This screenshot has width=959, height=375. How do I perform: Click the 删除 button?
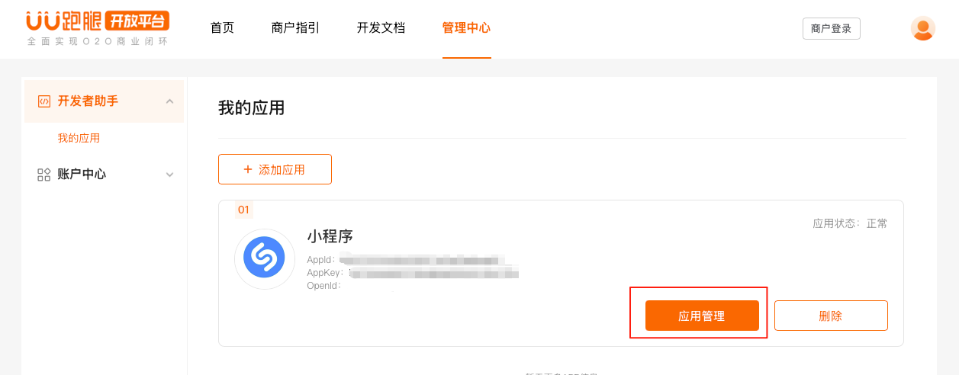[831, 316]
